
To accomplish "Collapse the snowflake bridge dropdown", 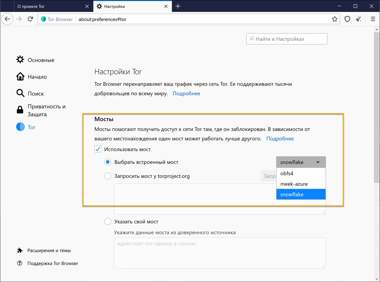I will click(301, 162).
